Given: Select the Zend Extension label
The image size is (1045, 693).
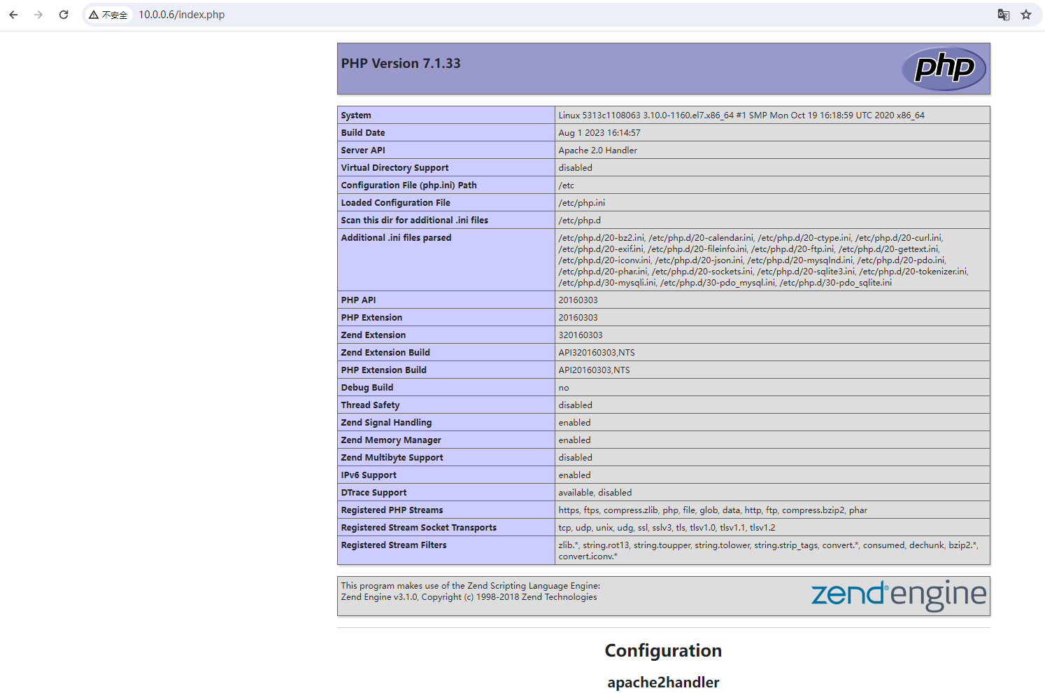Looking at the screenshot, I should tap(374, 335).
